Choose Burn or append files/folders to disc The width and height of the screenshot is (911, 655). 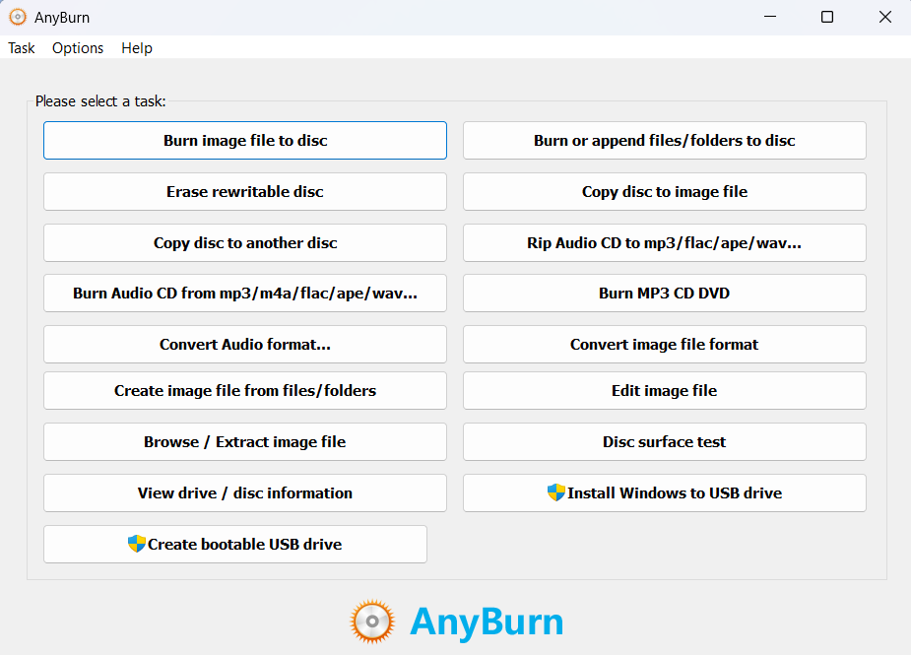(664, 140)
